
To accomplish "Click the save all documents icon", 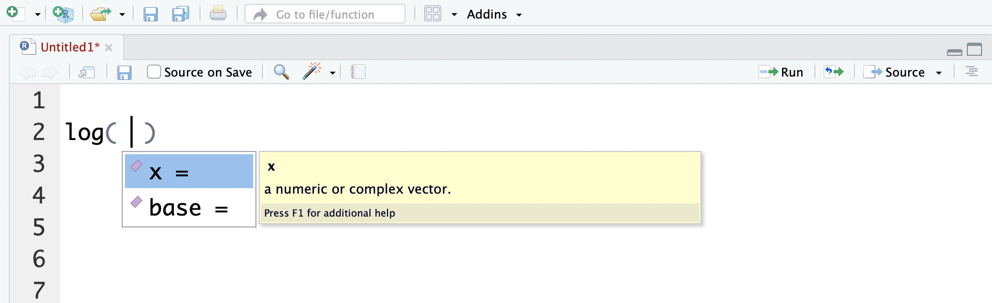I will click(180, 14).
